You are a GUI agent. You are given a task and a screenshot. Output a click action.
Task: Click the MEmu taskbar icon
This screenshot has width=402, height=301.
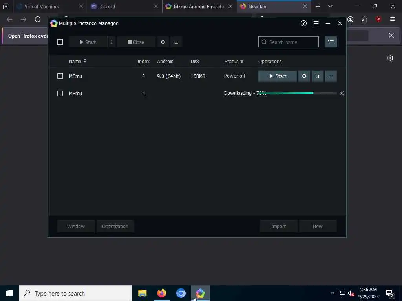200,293
